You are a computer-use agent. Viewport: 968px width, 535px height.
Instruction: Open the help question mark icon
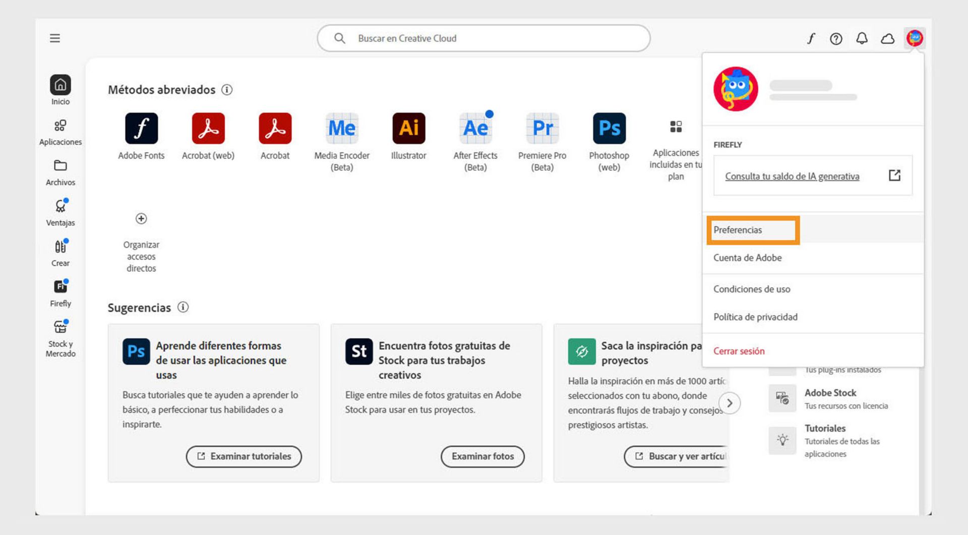[x=836, y=38]
